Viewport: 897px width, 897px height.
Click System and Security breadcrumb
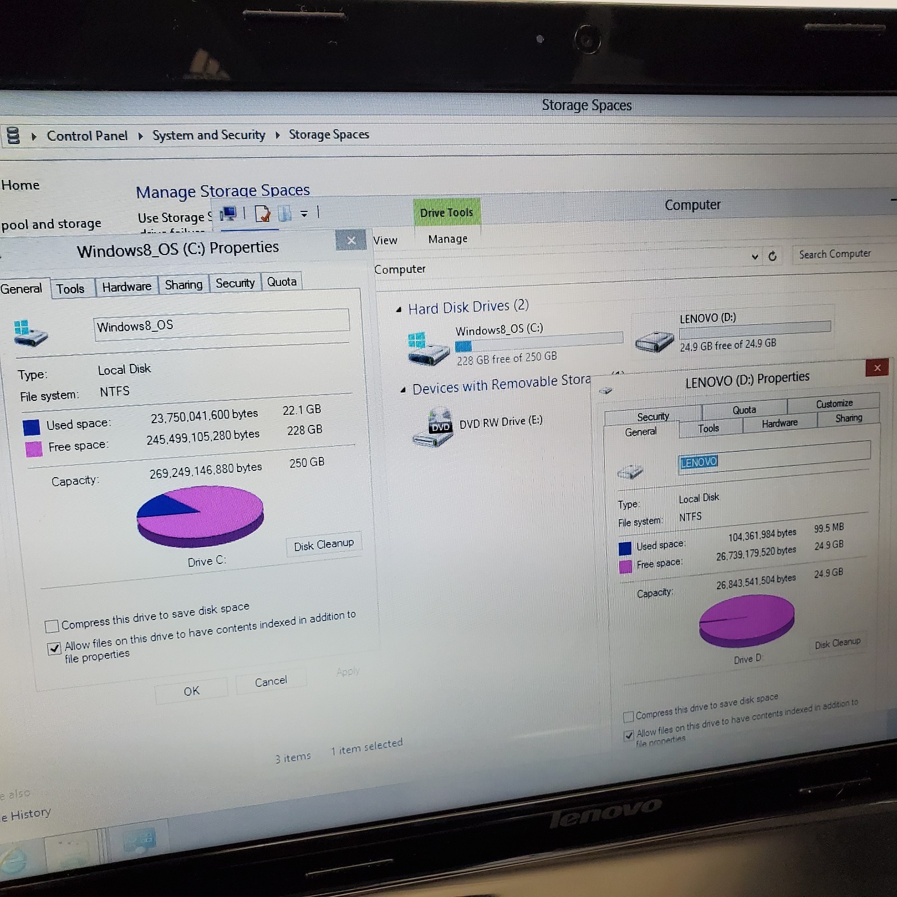(209, 135)
